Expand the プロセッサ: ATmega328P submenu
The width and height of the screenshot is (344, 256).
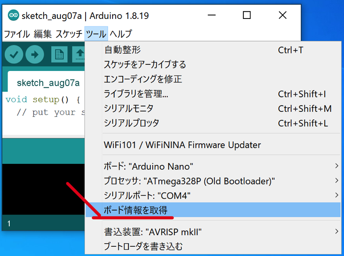(213, 181)
